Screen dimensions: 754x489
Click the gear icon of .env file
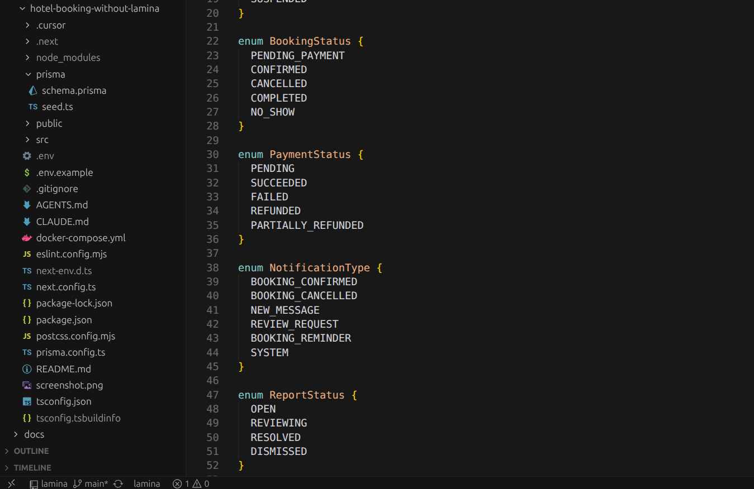[27, 156]
